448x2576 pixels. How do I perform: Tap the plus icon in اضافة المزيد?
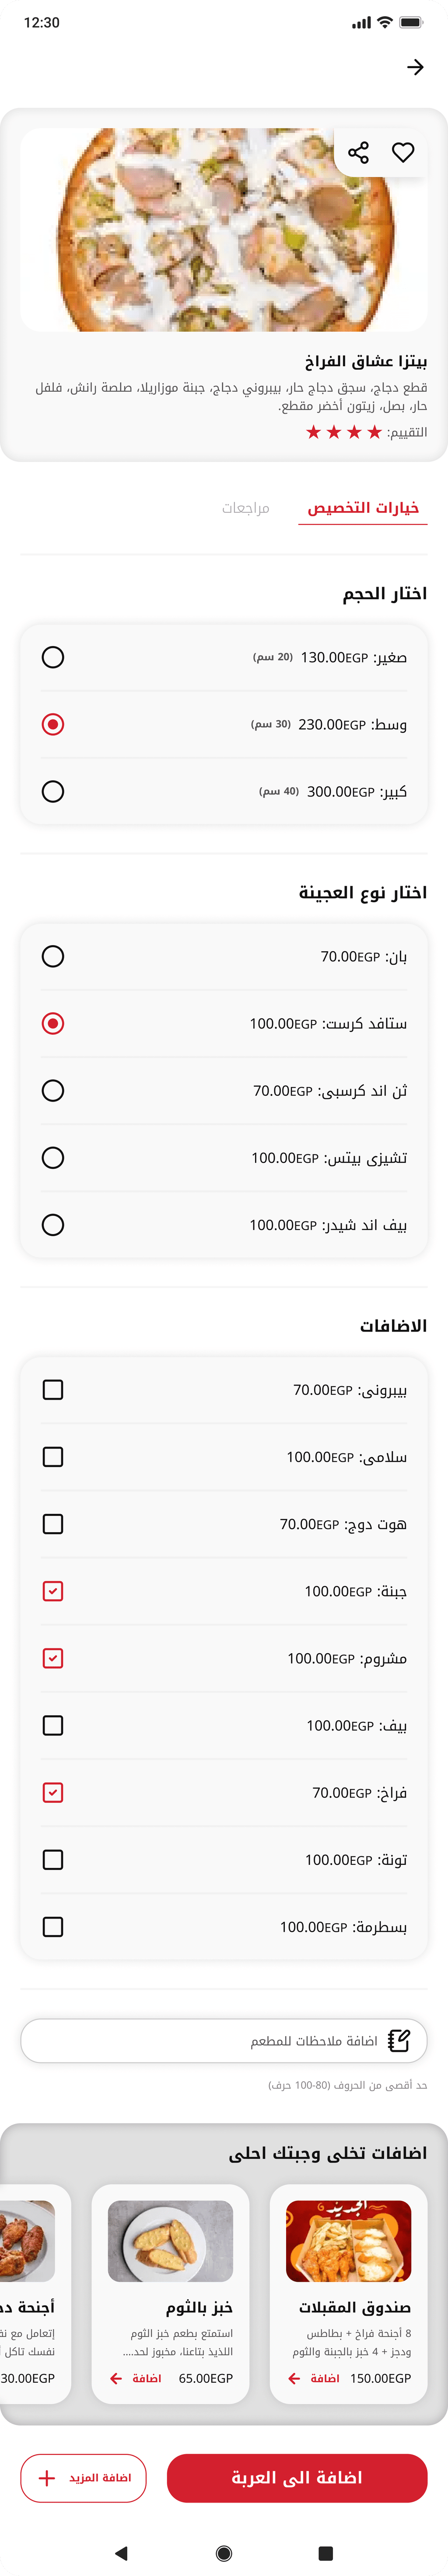pyautogui.click(x=46, y=2477)
